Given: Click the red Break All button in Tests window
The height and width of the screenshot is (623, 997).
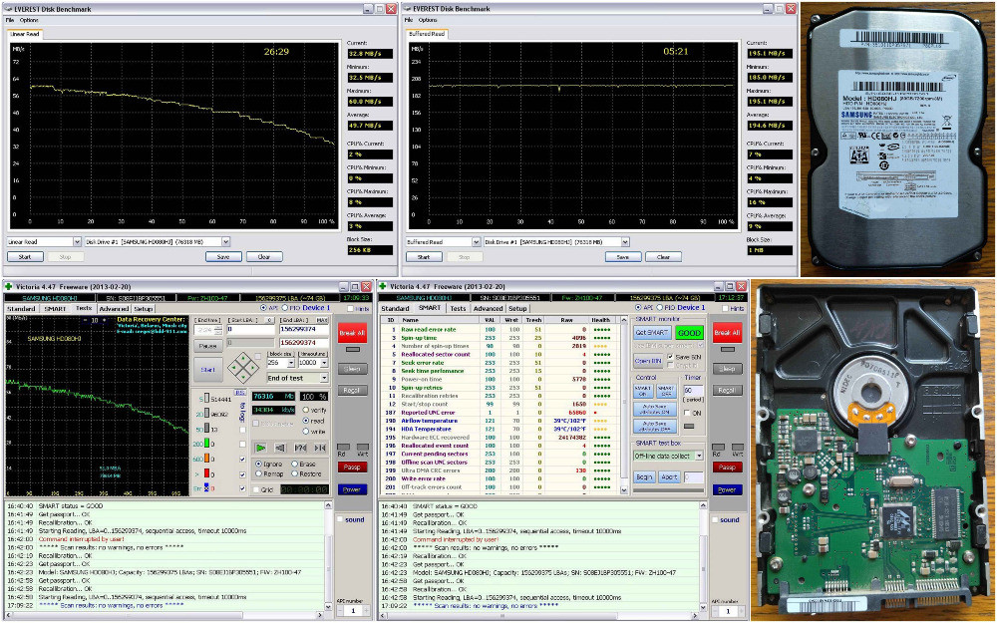Looking at the screenshot, I should [x=353, y=333].
